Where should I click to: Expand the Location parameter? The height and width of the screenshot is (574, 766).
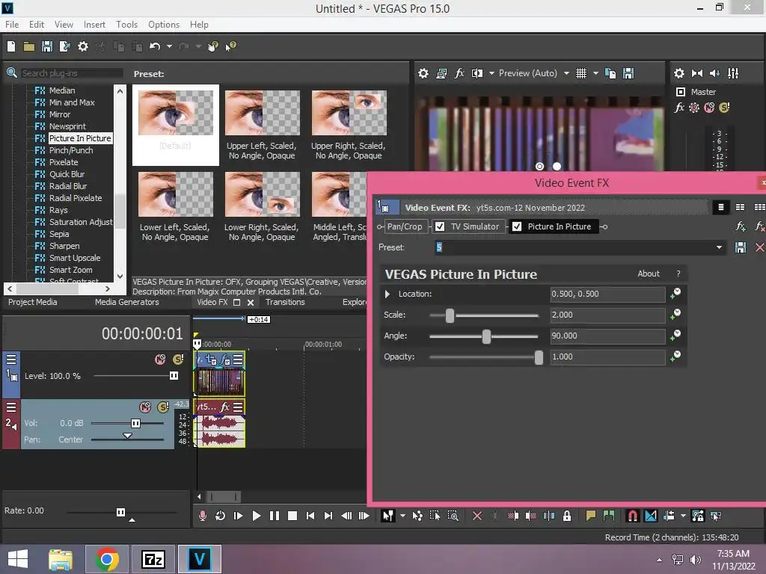pyautogui.click(x=387, y=294)
